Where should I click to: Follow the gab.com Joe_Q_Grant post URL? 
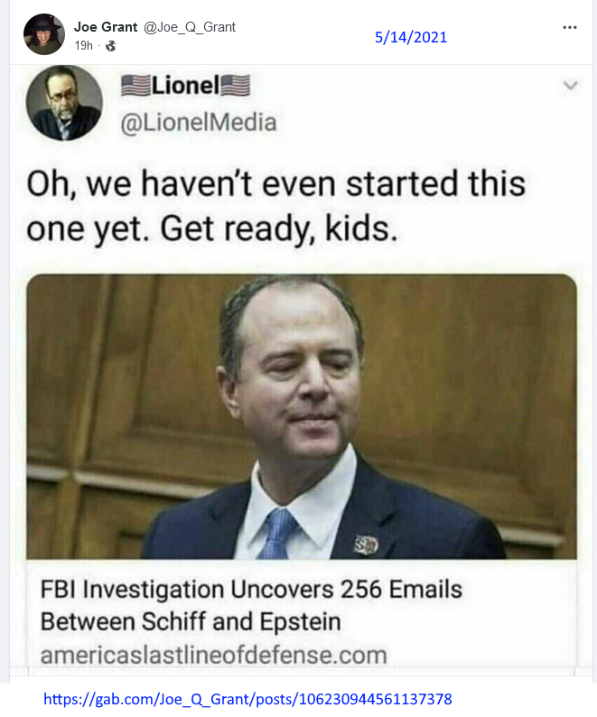click(x=247, y=699)
